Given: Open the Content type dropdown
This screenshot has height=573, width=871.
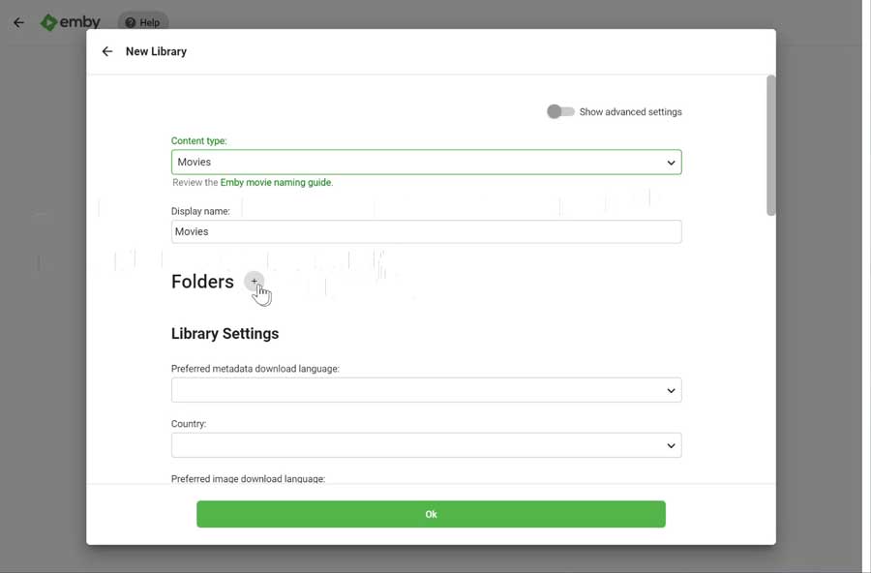Looking at the screenshot, I should (x=426, y=163).
